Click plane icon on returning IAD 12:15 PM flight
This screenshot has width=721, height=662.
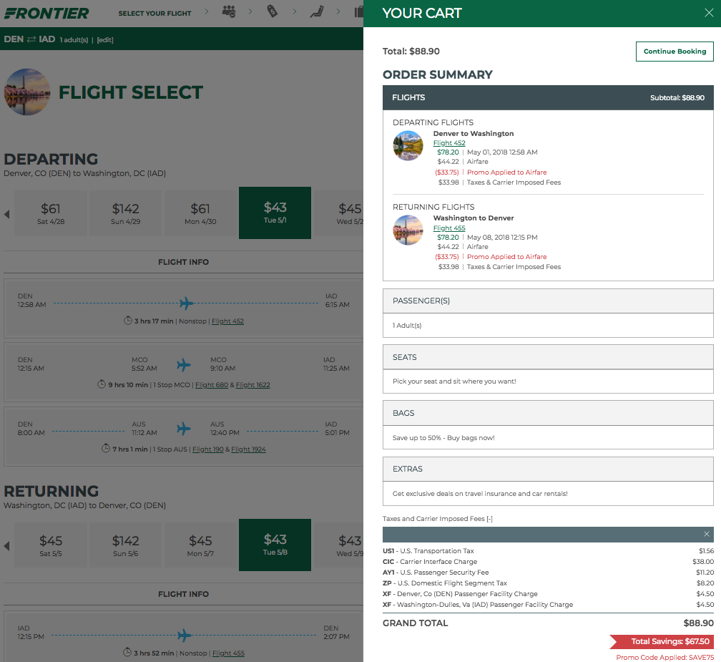184,636
